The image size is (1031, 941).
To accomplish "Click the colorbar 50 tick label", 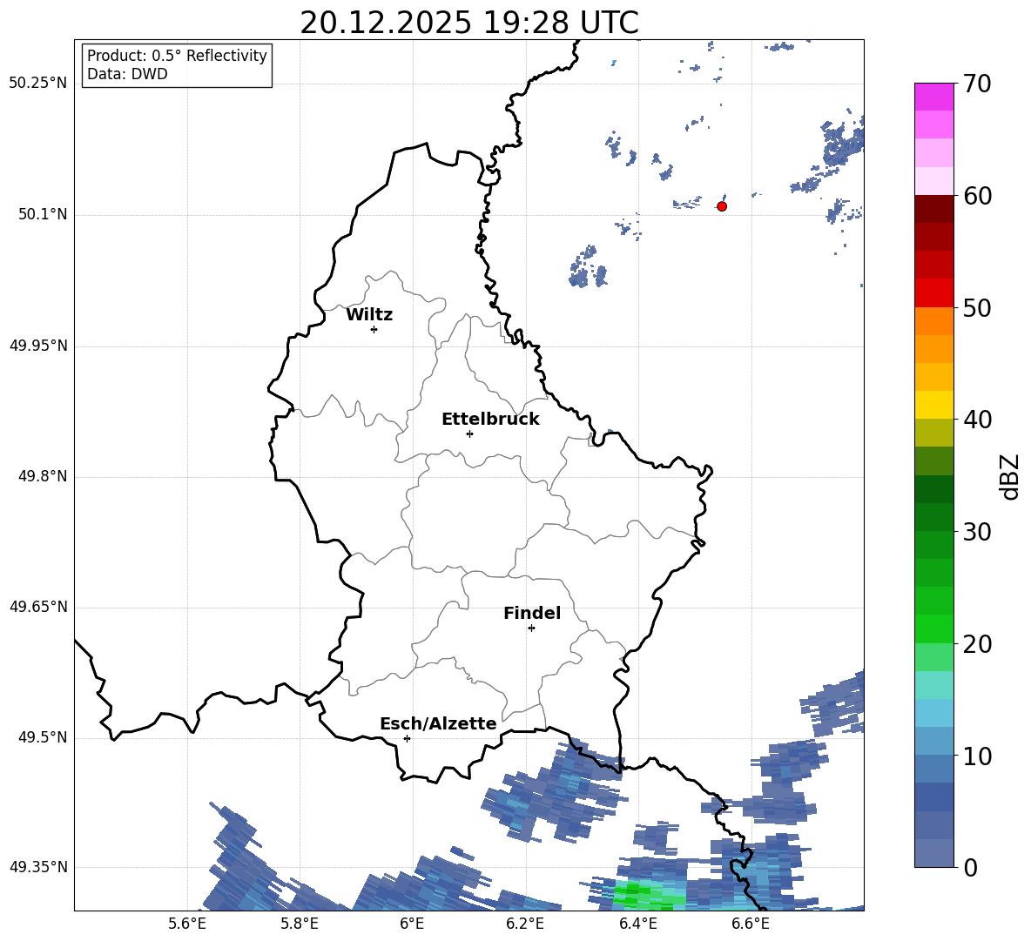I will [x=977, y=308].
